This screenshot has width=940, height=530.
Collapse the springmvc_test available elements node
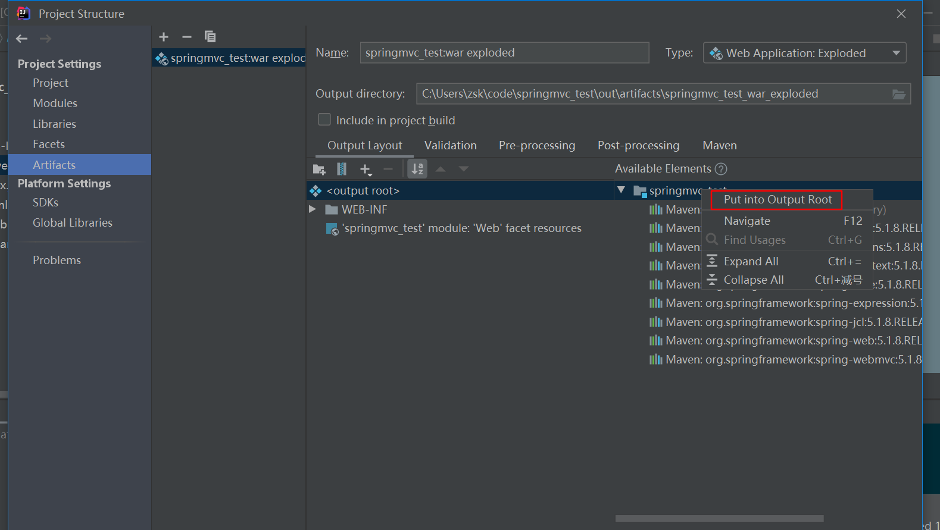tap(622, 190)
